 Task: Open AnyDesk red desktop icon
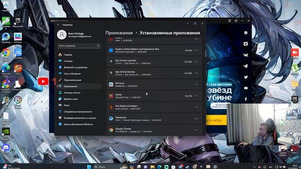coord(295,53)
